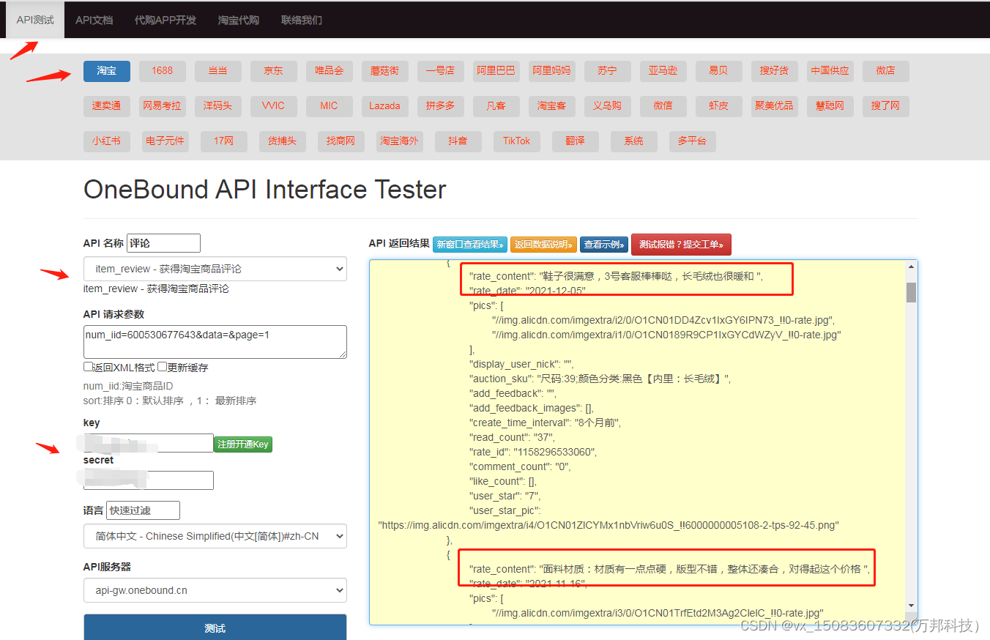Select the 1688 platform button

[x=163, y=71]
